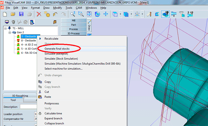Open the shaded cube dropdown arrow
This screenshot has height=126, width=208.
[x=131, y=14]
